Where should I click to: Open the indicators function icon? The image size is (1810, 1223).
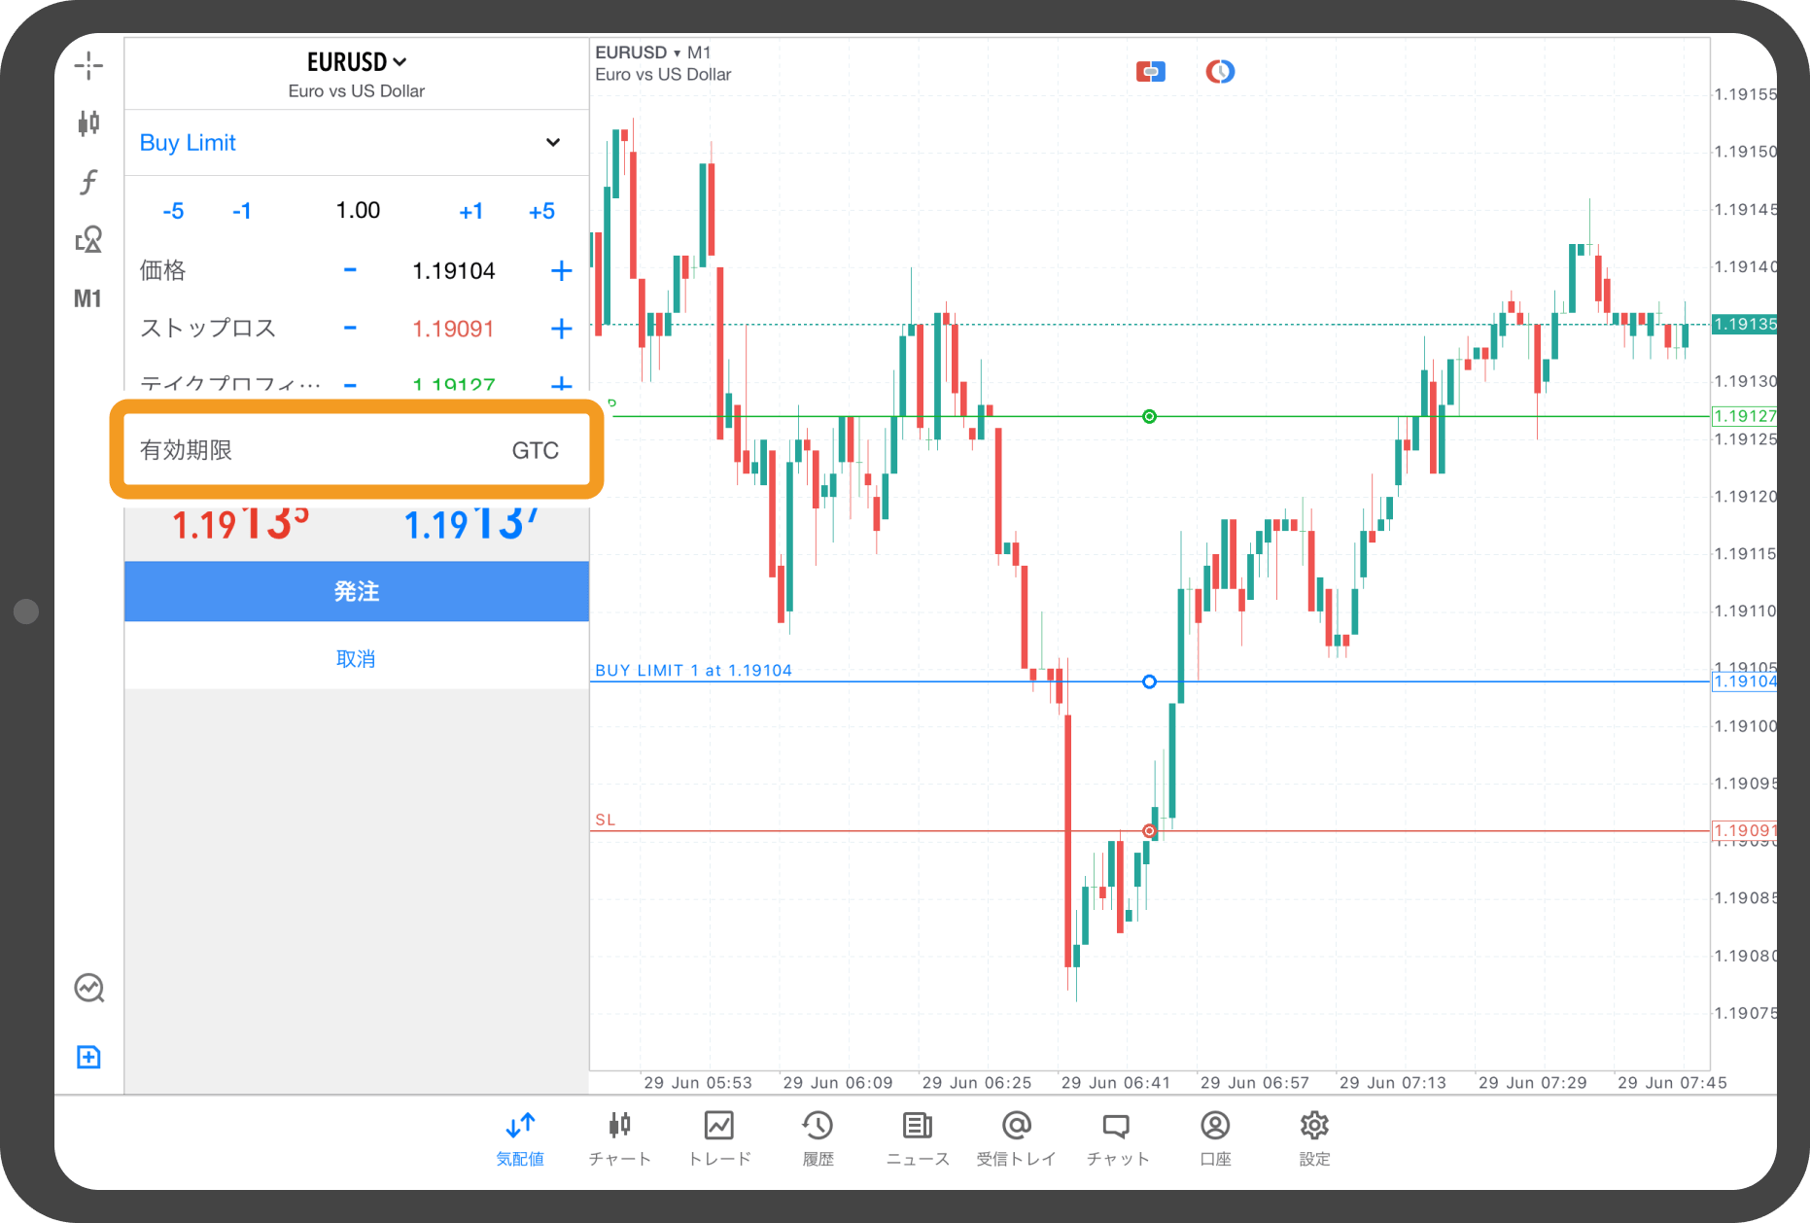pos(88,182)
